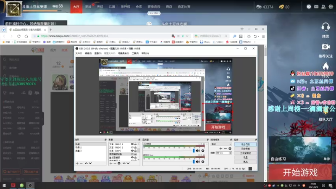The height and width of the screenshot is (189, 336).
Task: Open the 精灵 headset icon
Action: point(325,27)
